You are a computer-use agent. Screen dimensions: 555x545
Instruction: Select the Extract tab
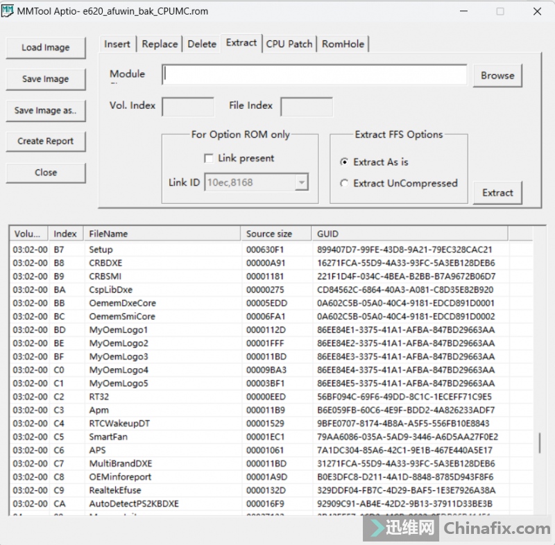pyautogui.click(x=241, y=43)
